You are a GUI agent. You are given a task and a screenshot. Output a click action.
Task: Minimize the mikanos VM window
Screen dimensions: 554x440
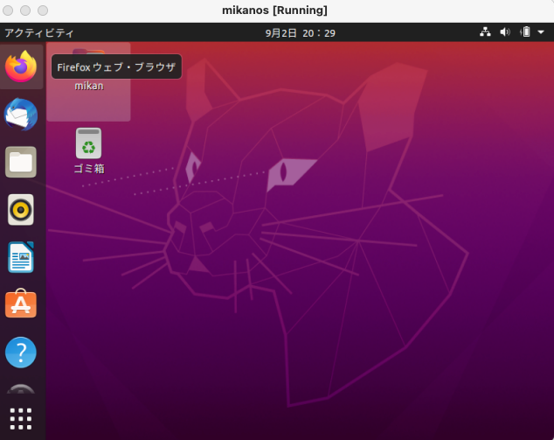click(25, 10)
